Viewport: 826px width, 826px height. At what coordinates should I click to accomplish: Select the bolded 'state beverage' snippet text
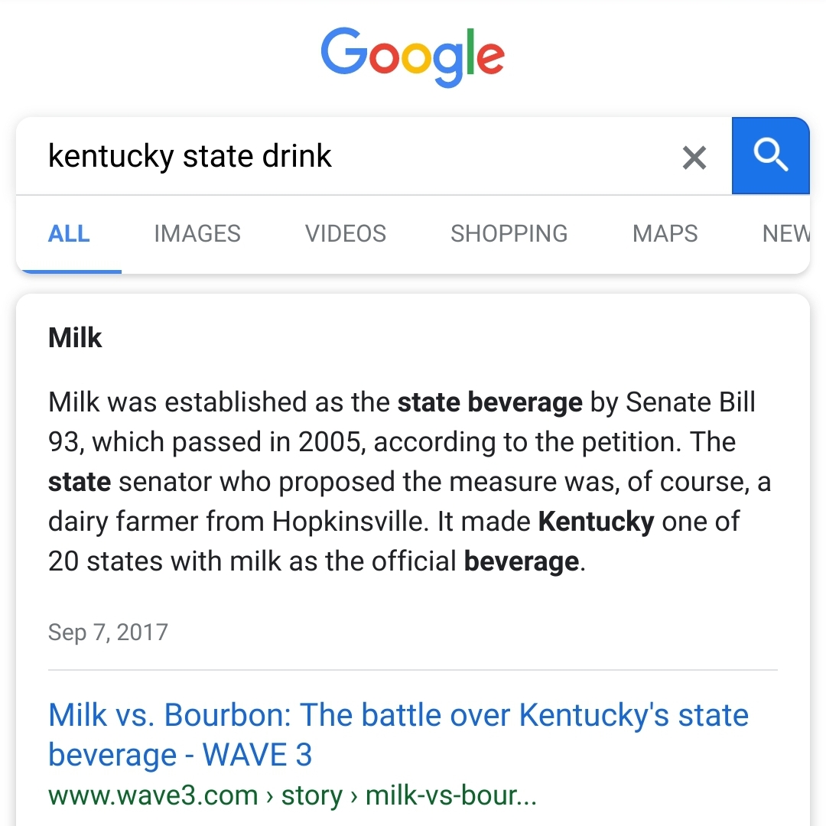coord(489,402)
